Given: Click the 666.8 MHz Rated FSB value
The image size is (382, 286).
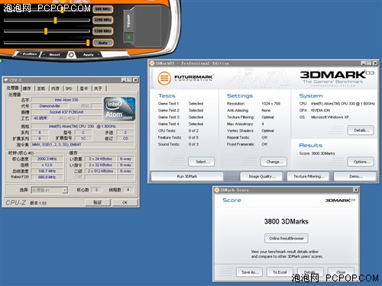Looking at the screenshot, I should click(x=47, y=177).
